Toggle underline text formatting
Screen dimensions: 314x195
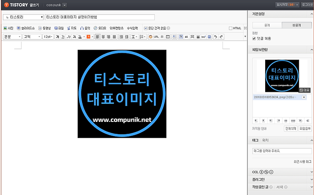pos(63,37)
